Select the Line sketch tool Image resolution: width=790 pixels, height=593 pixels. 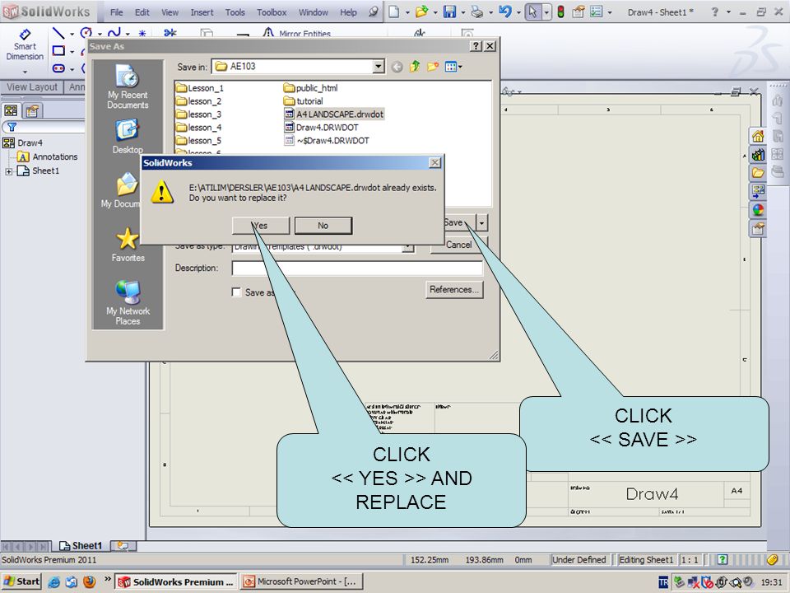(58, 33)
